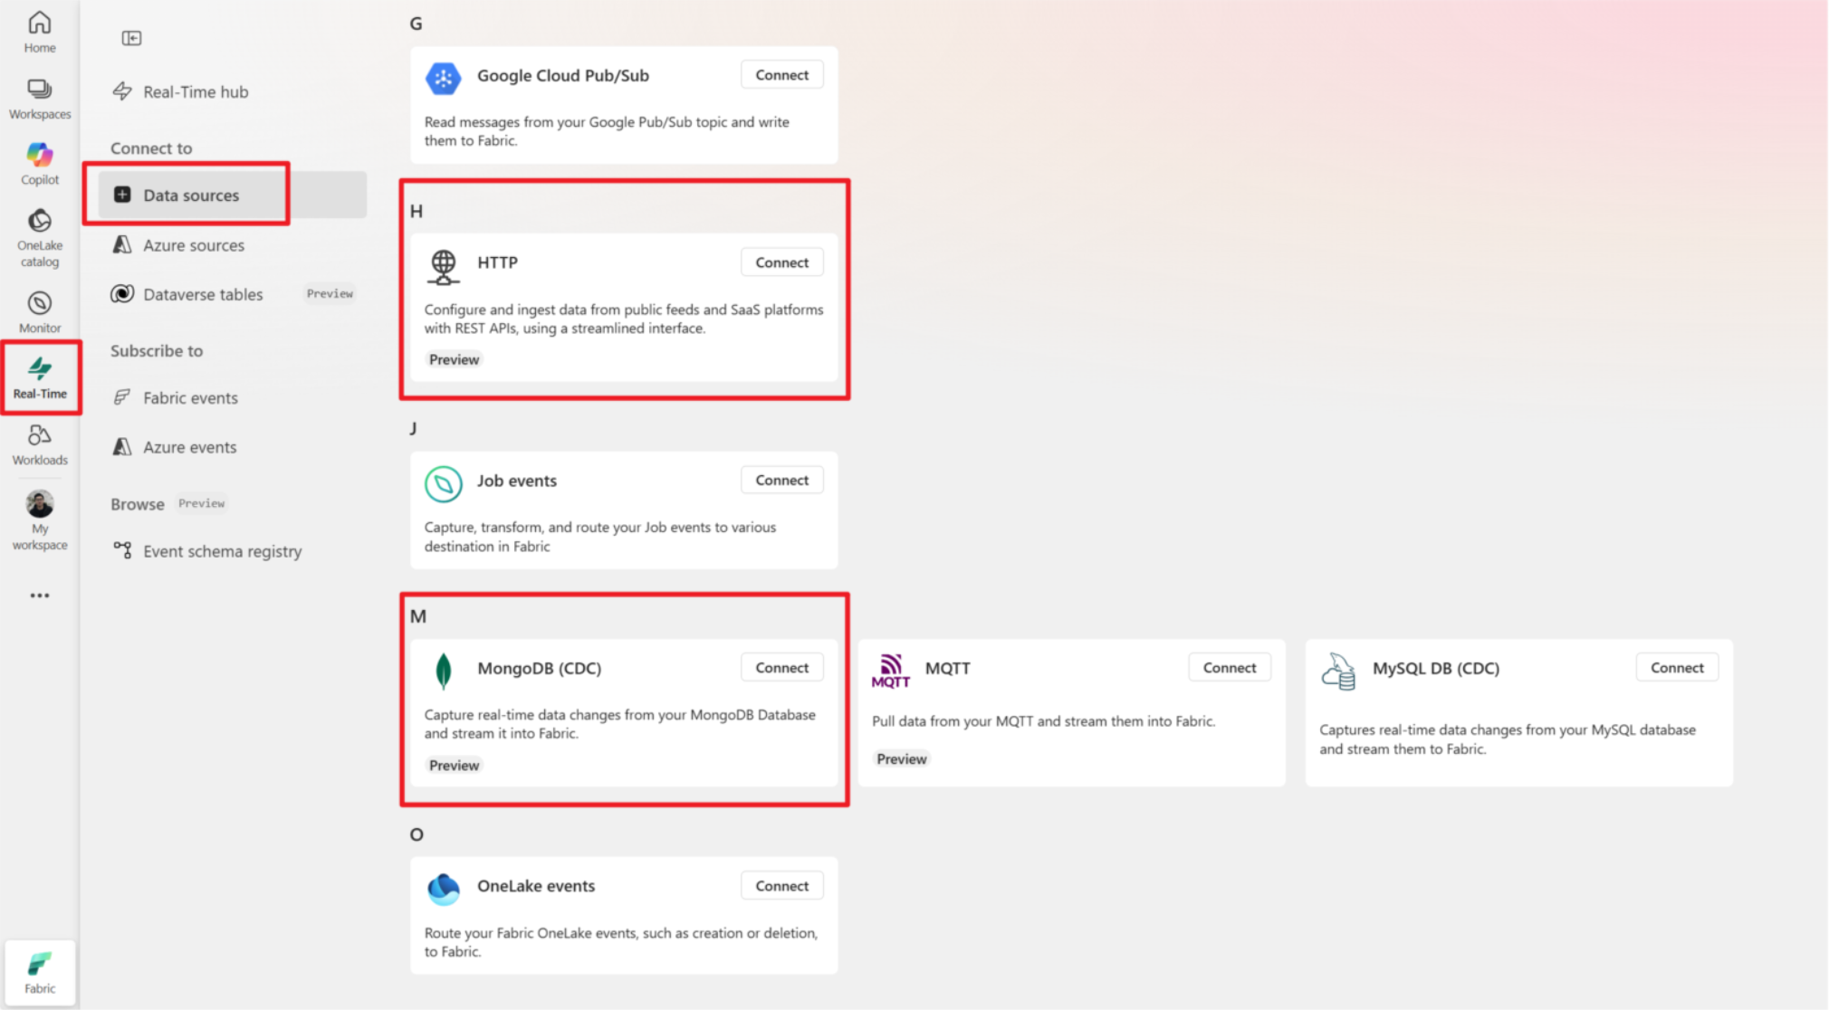The image size is (1829, 1010).
Task: Click the Fabric logo at bottom left
Action: tap(39, 970)
